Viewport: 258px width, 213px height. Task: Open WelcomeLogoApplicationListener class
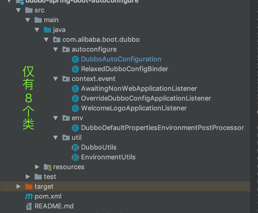pyautogui.click(x=134, y=108)
